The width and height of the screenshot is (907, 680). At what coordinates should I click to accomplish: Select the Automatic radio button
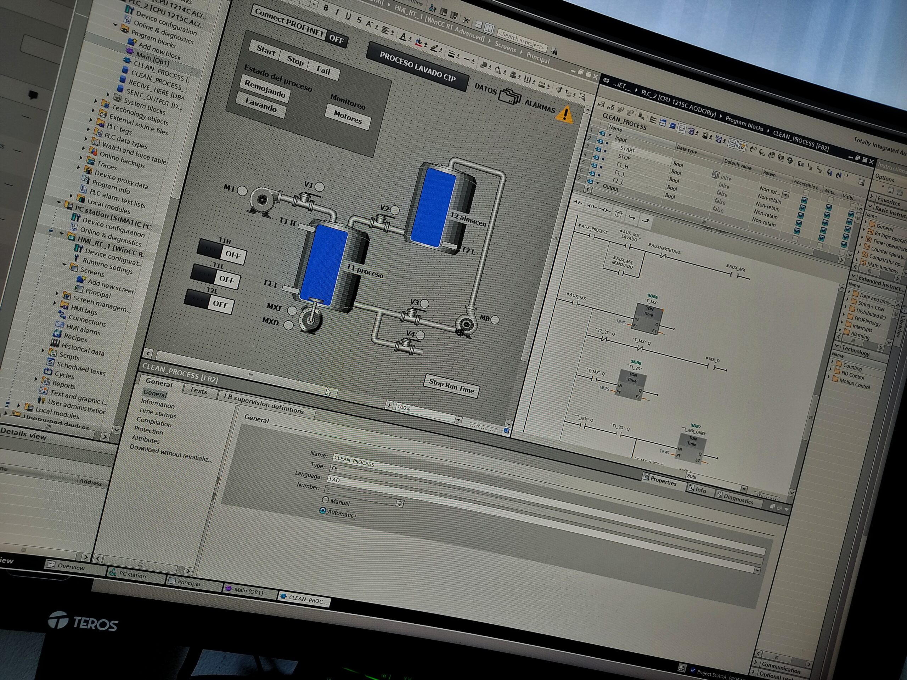pos(322,511)
